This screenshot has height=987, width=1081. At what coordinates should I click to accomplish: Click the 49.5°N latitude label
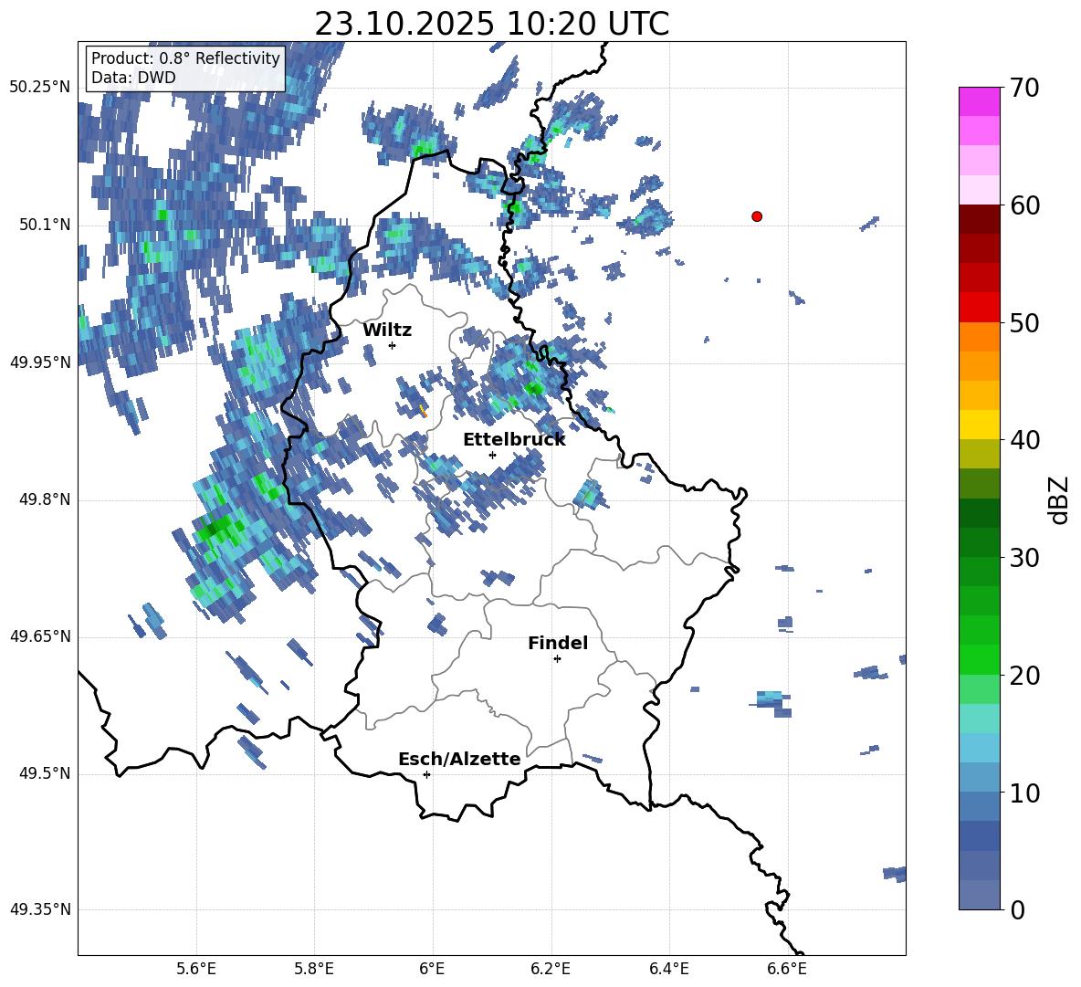coord(45,774)
